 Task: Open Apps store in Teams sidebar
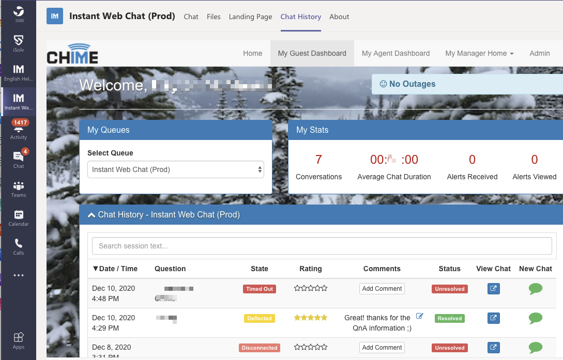tap(18, 341)
